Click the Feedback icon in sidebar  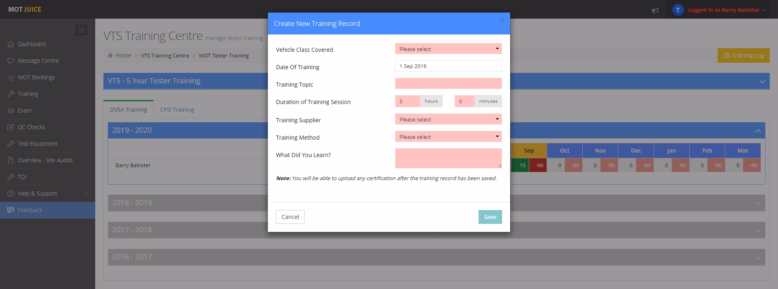click(x=11, y=210)
